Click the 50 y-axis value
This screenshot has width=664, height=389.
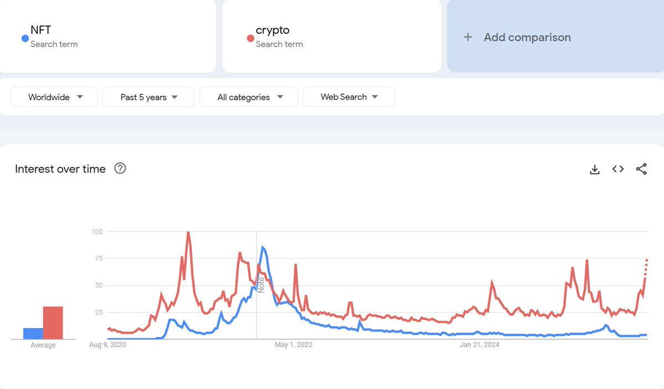[x=98, y=286]
